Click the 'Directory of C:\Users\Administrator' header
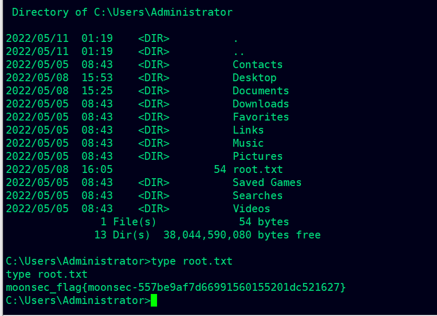Screen dimensions: 437x316 click(122, 13)
